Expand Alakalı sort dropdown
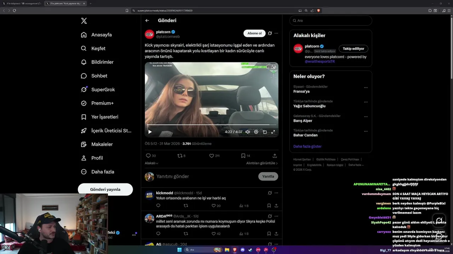 pos(151,163)
